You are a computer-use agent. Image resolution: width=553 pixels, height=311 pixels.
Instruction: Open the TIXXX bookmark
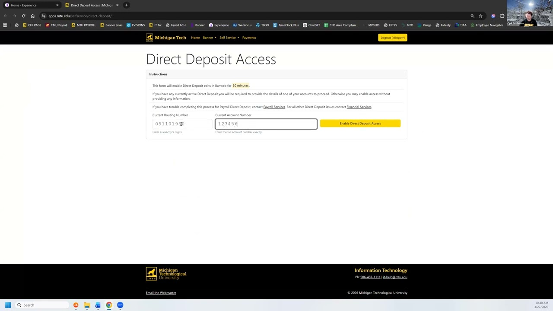[263, 25]
